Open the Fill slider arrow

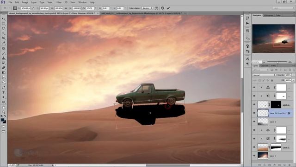point(293,80)
